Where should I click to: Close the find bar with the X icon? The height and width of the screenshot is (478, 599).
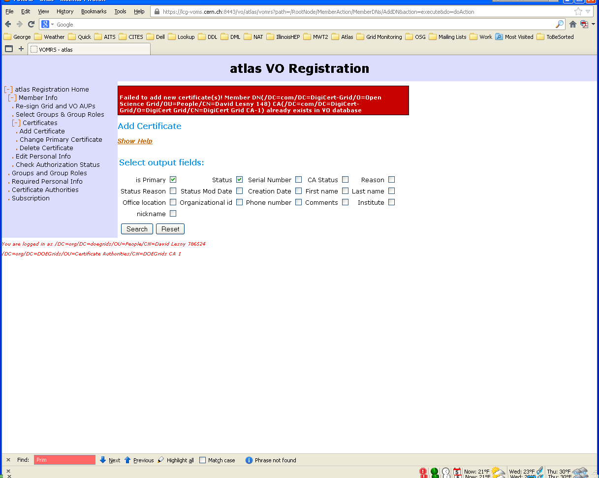[x=8, y=460]
